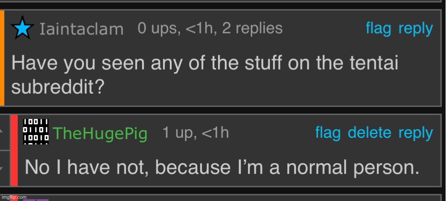Screen dimensions: 446x201
Task: Delete TheHugePig's comment
Action: 369,133
